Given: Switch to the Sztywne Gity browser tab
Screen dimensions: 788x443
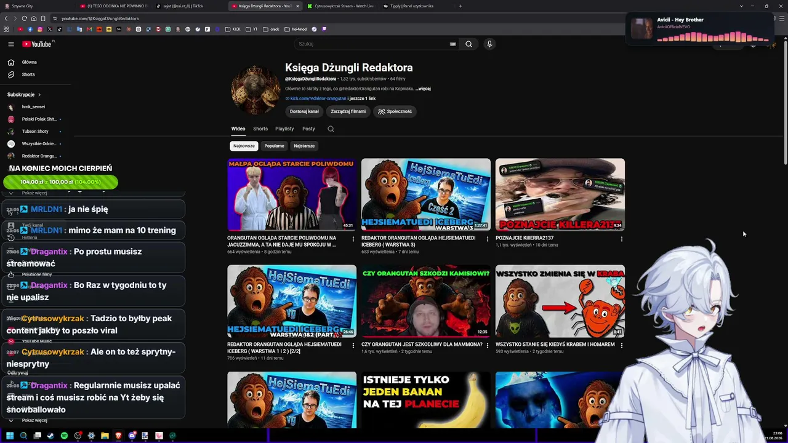Looking at the screenshot, I should (38, 6).
